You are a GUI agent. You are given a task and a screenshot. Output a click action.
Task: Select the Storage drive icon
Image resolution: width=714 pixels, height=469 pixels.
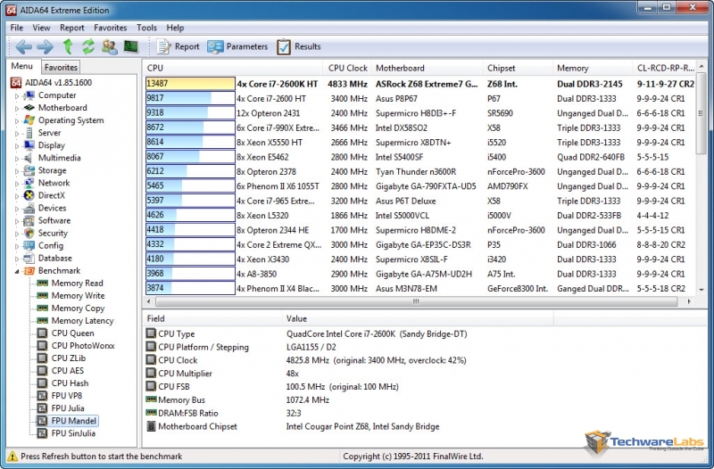(x=29, y=170)
